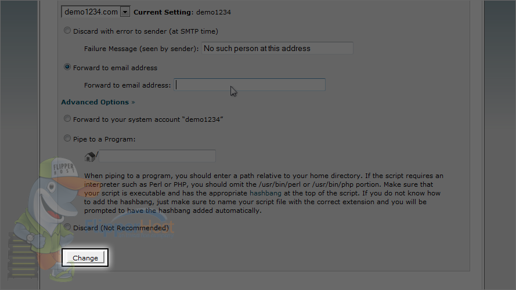Open the demo1234.com domain dropdown arrow
This screenshot has height=290, width=516.
125,12
